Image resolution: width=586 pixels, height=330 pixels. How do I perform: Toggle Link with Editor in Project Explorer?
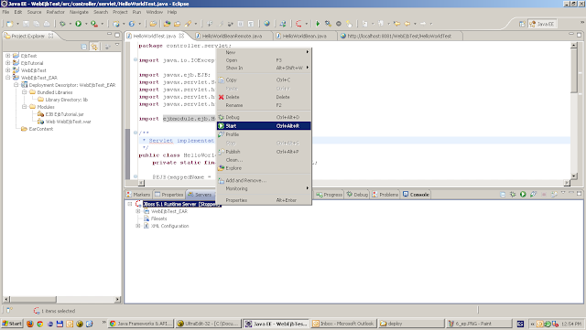94,47
